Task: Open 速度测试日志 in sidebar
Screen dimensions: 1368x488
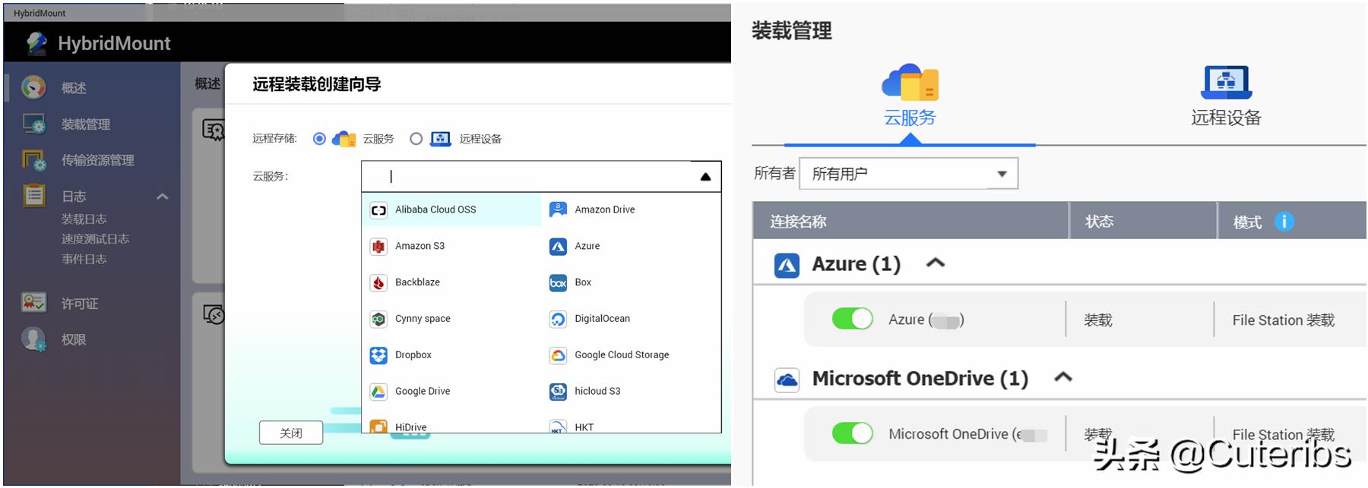Action: (95, 239)
